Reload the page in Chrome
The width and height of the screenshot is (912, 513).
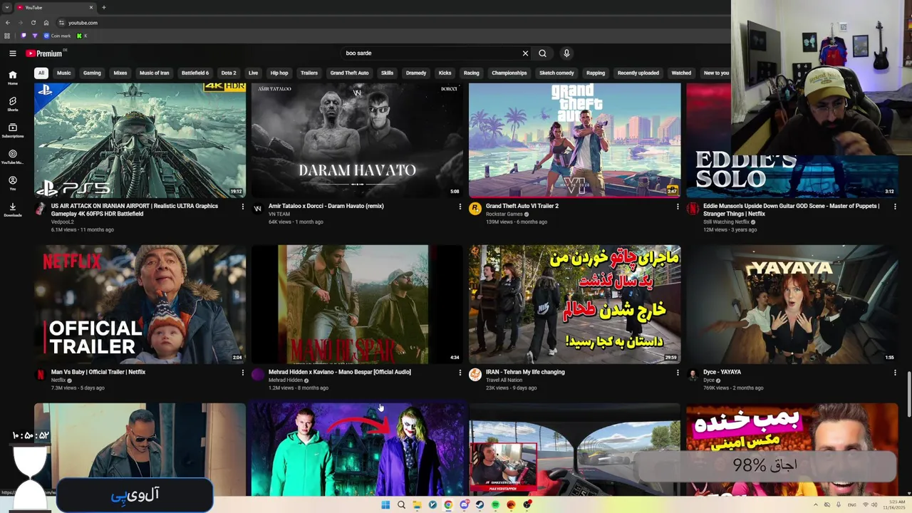[33, 23]
